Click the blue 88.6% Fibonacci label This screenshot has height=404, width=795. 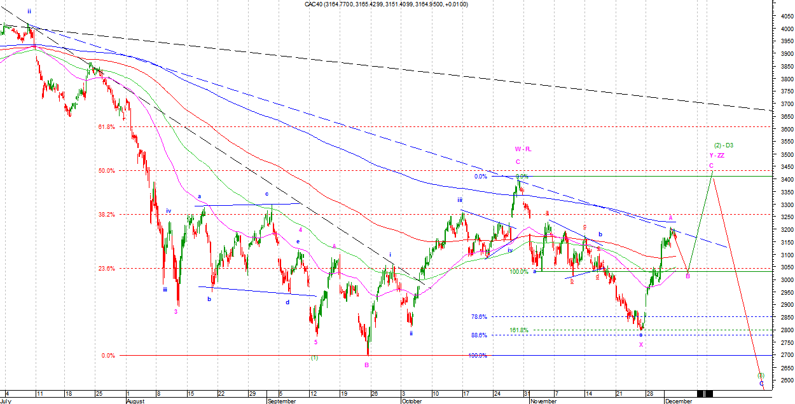click(479, 335)
